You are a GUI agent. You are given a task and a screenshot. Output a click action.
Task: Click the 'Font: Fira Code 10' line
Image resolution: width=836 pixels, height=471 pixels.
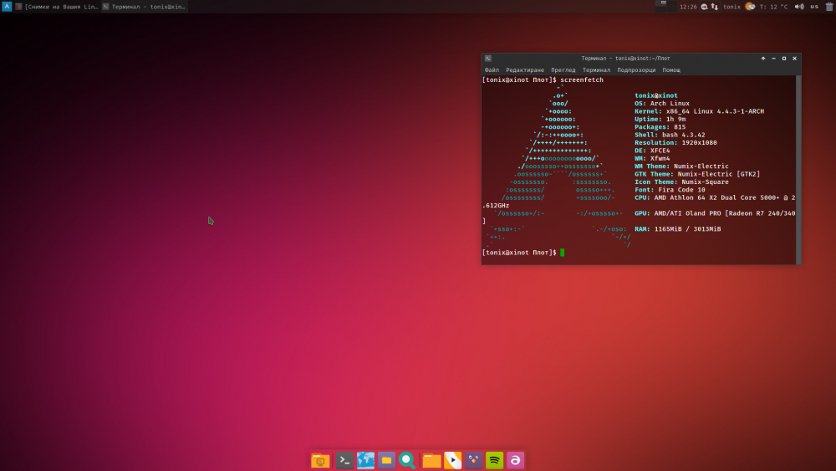coord(670,190)
